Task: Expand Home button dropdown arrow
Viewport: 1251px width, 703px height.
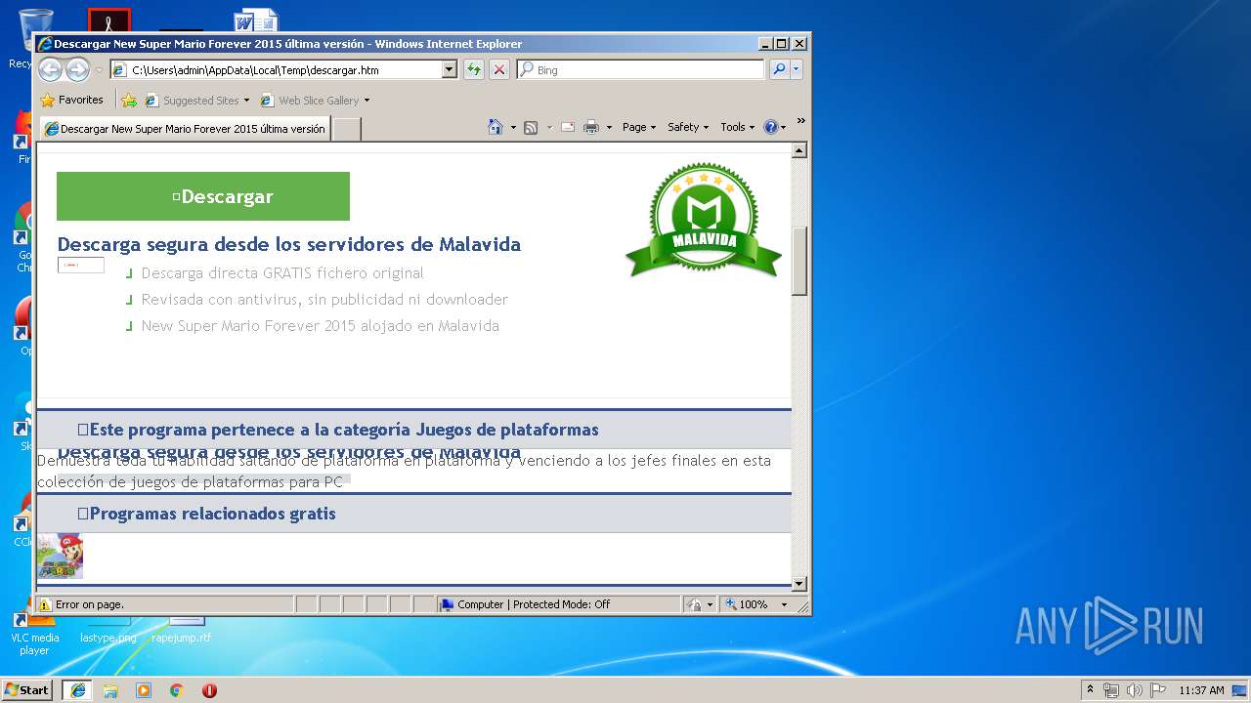Action: (513, 127)
